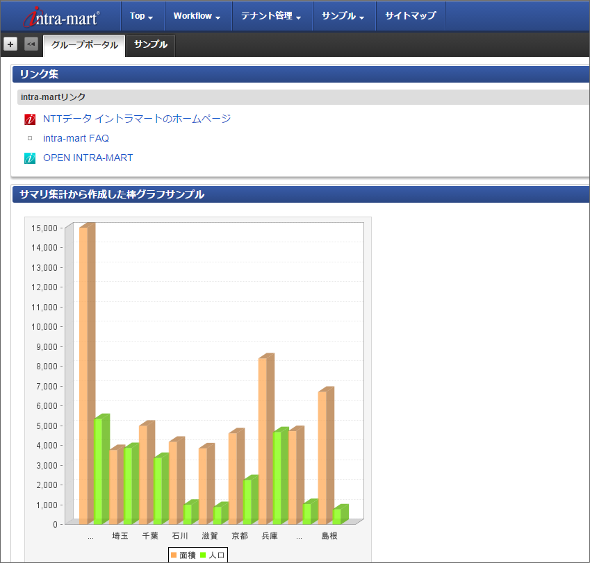Screen dimensions: 590x563
Task: Expand the サンプル navigation menu
Action: pos(343,16)
